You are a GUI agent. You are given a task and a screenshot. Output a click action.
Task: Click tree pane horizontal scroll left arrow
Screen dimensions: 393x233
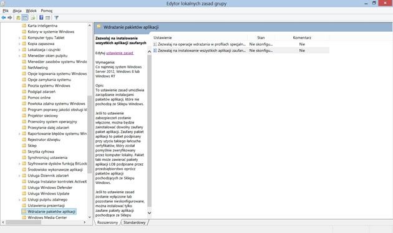tap(3, 222)
